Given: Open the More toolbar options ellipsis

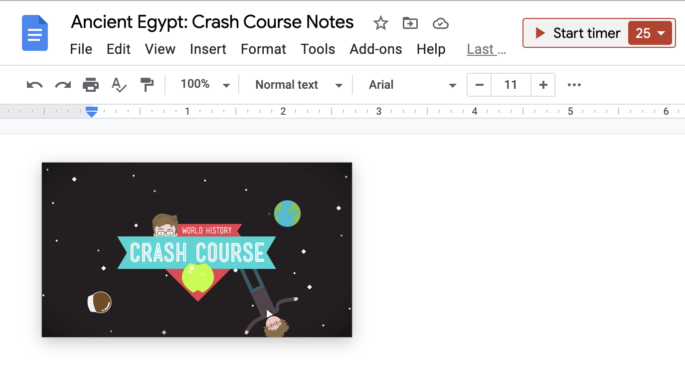Looking at the screenshot, I should coord(574,85).
